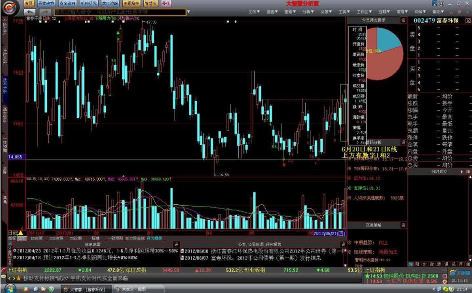Click the 大智慧 cloud logo at bottom-right
Image resolution: width=472 pixels, height=293 pixels.
click(459, 273)
